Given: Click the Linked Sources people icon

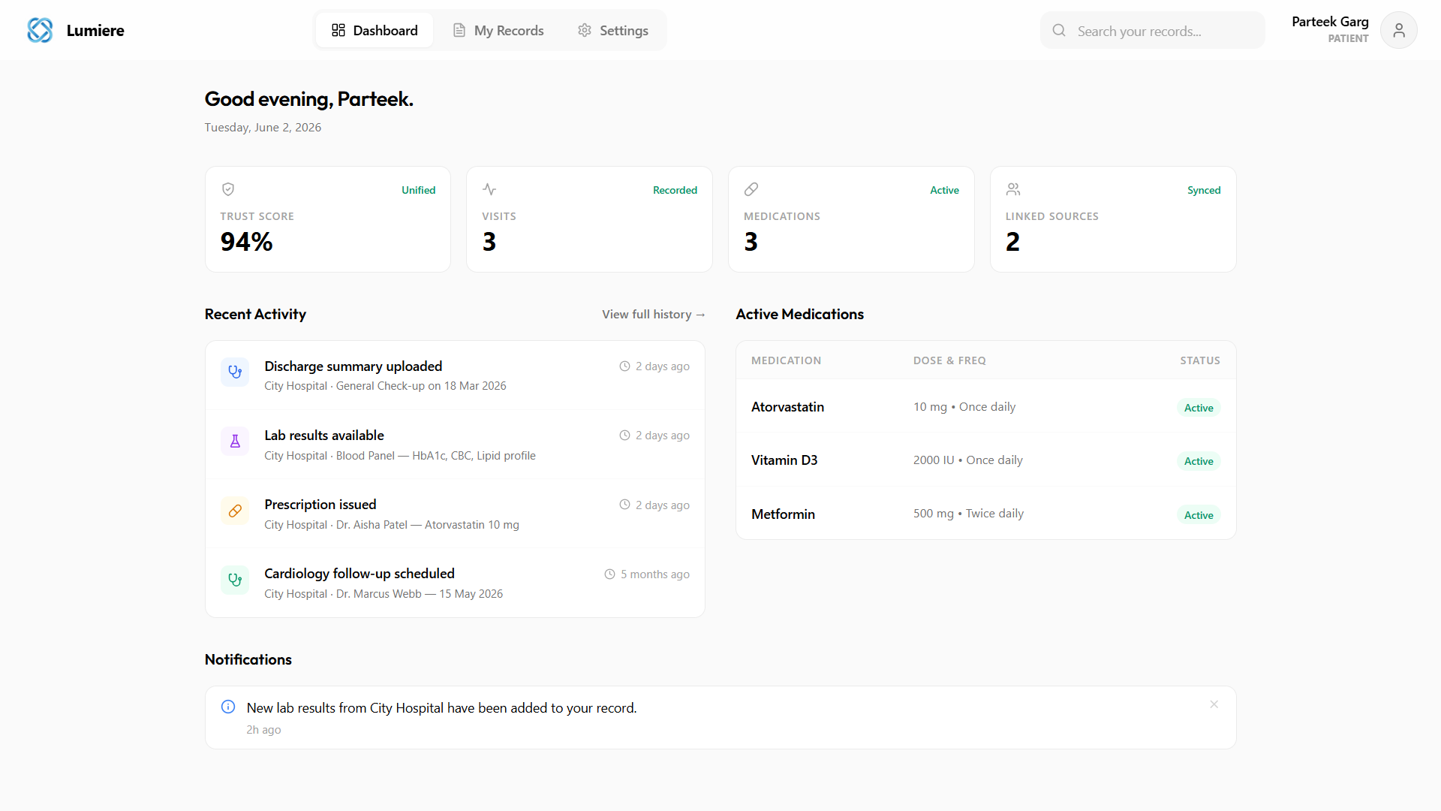Looking at the screenshot, I should coord(1013,189).
